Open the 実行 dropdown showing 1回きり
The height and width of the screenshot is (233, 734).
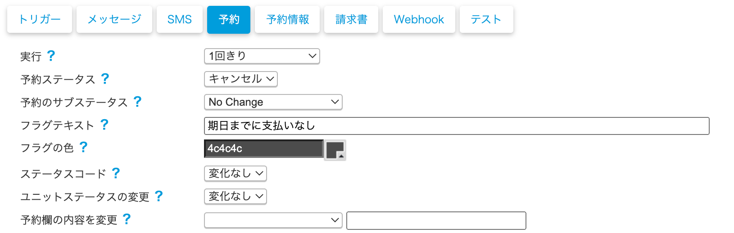click(x=262, y=56)
